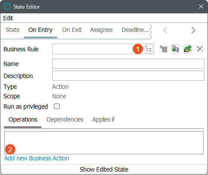Click the green gears business rule icon
Screen dimensions: 208x175
pyautogui.click(x=187, y=49)
